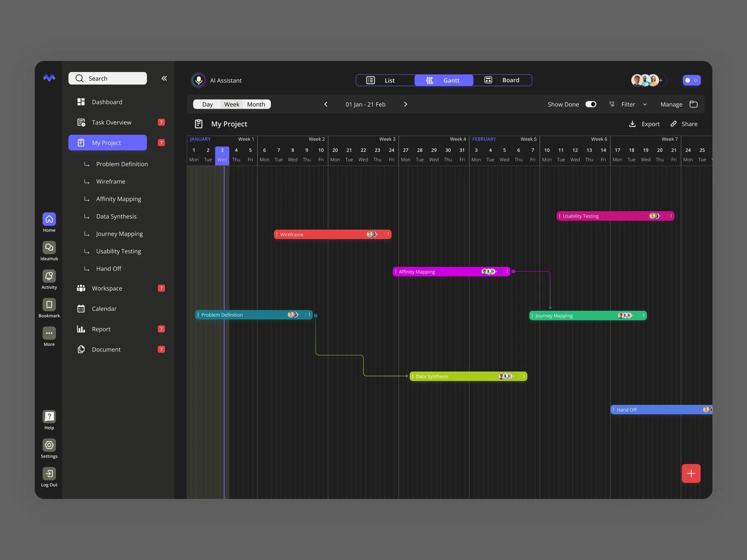Go to previous date range arrow

coord(326,104)
